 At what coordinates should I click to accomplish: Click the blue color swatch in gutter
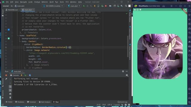(x=9, y=30)
